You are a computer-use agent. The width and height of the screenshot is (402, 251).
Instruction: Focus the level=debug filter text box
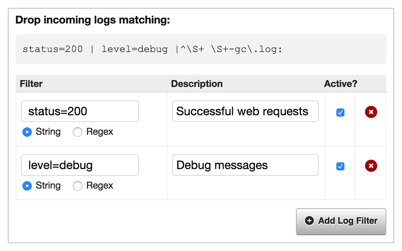[x=80, y=165]
